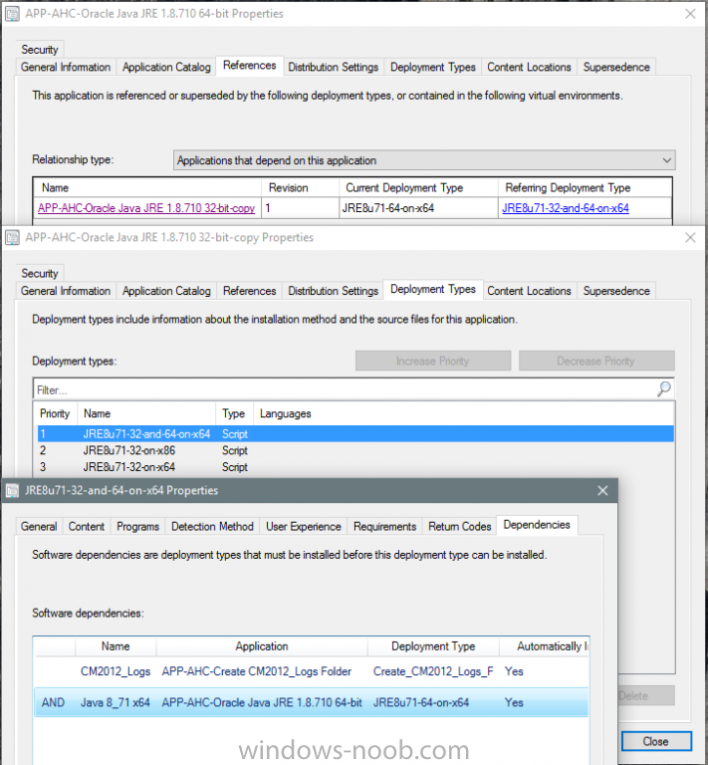
Task: Open Detection Method tab
Action: point(212,526)
